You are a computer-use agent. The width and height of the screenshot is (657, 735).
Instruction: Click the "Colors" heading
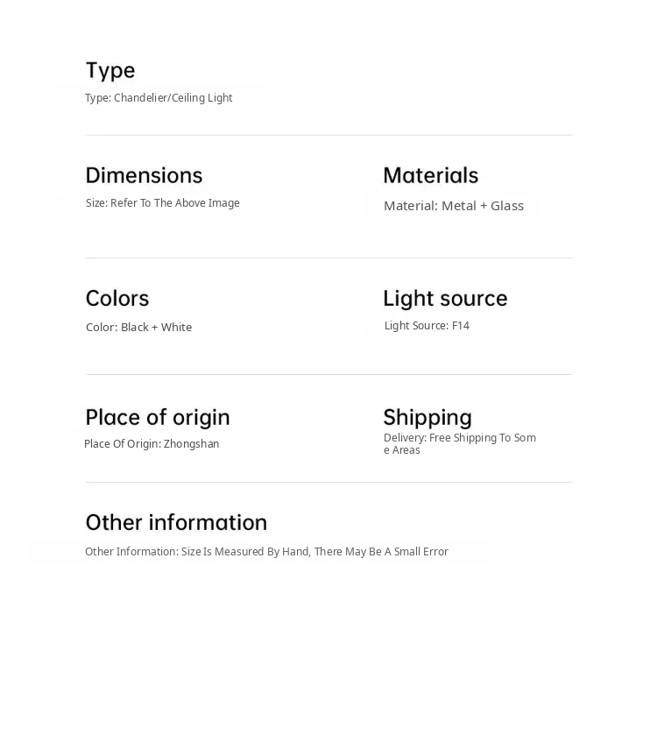tap(117, 298)
